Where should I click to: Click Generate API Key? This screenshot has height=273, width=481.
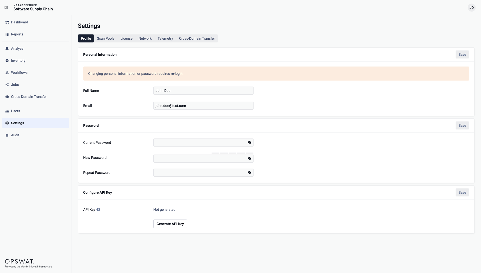[x=170, y=224]
